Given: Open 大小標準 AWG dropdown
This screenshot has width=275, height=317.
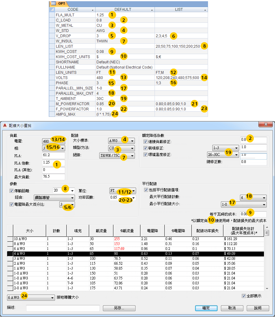Looking at the screenshot, I should [x=121, y=141].
